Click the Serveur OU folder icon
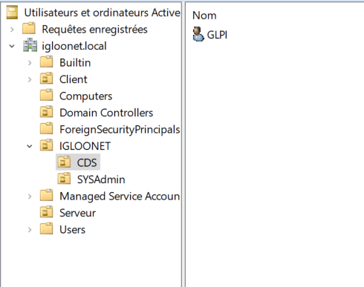The width and height of the screenshot is (364, 287). (46, 212)
